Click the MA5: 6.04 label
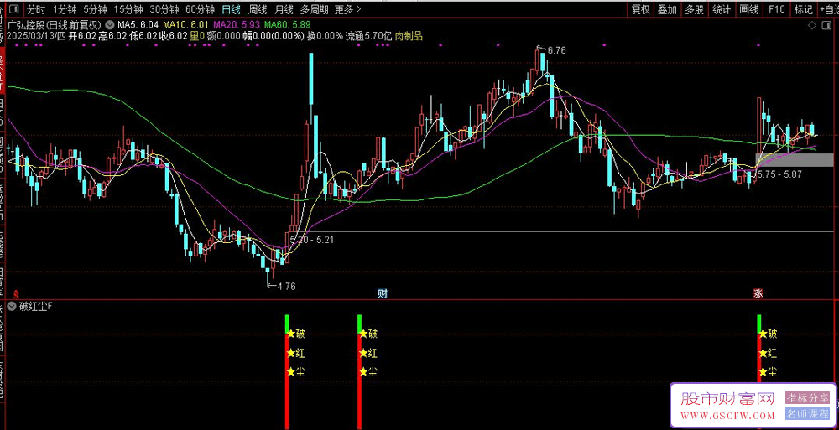The width and height of the screenshot is (839, 430). click(x=138, y=25)
